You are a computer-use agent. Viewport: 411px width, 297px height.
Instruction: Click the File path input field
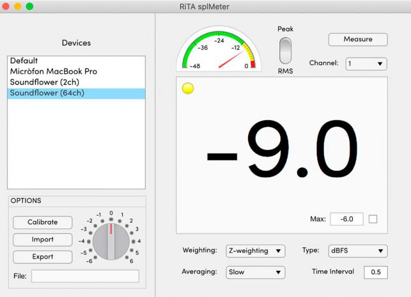pos(85,276)
